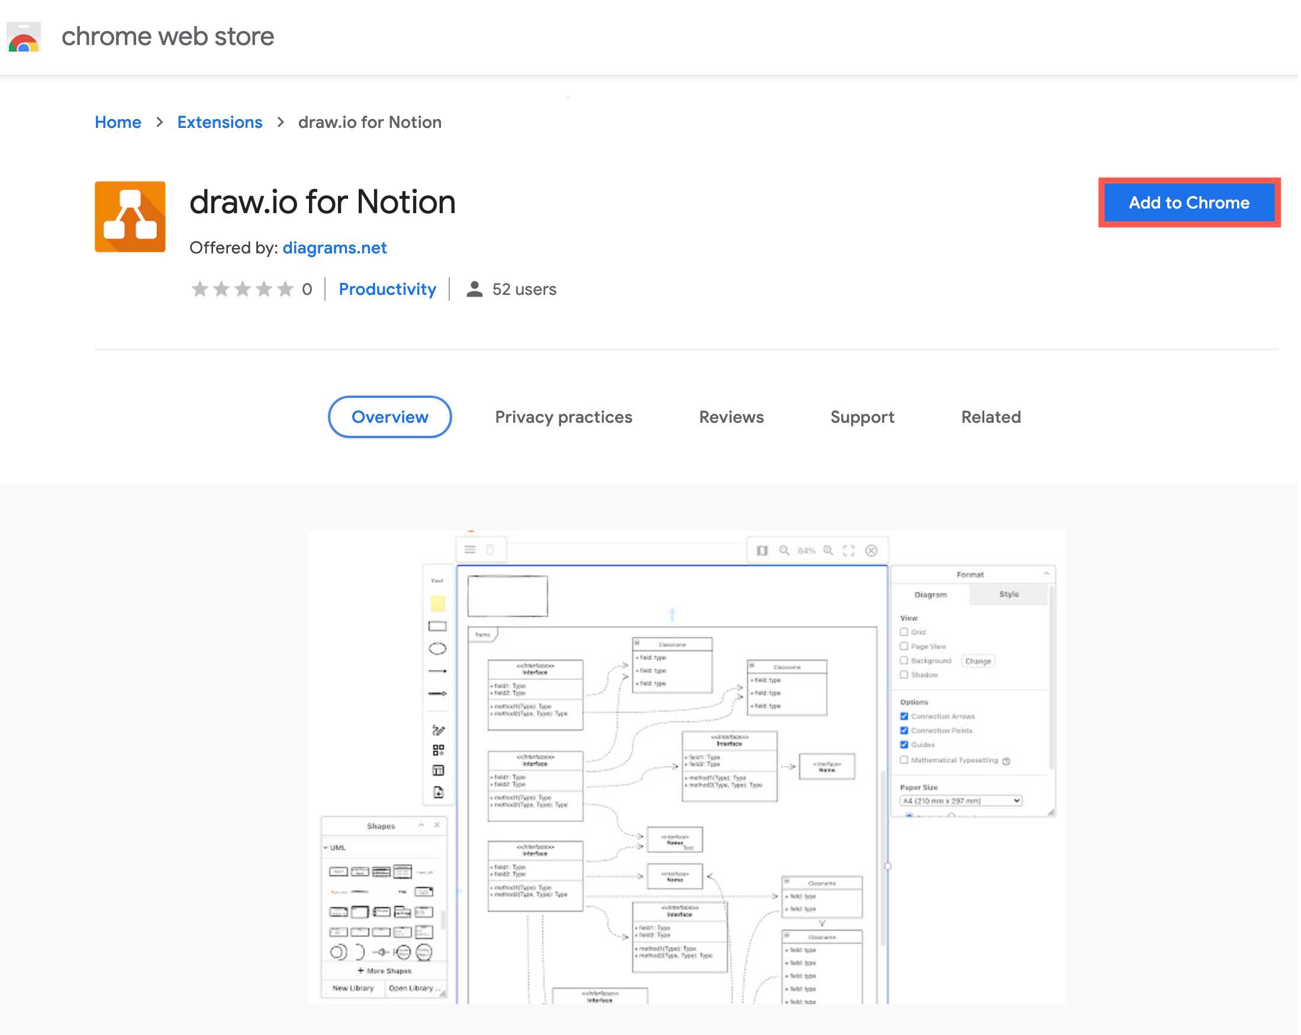Click the zoom out magnifier icon
Screen dimensions: 1301x1035
[784, 550]
